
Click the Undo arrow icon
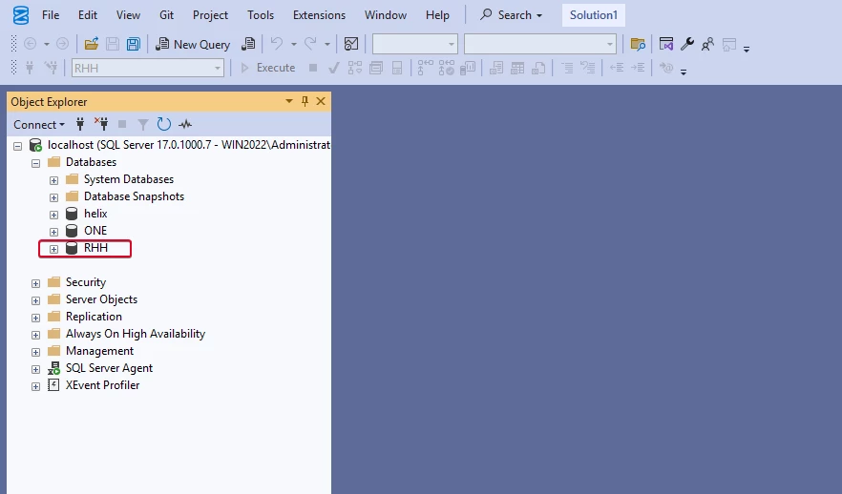pyautogui.click(x=277, y=44)
